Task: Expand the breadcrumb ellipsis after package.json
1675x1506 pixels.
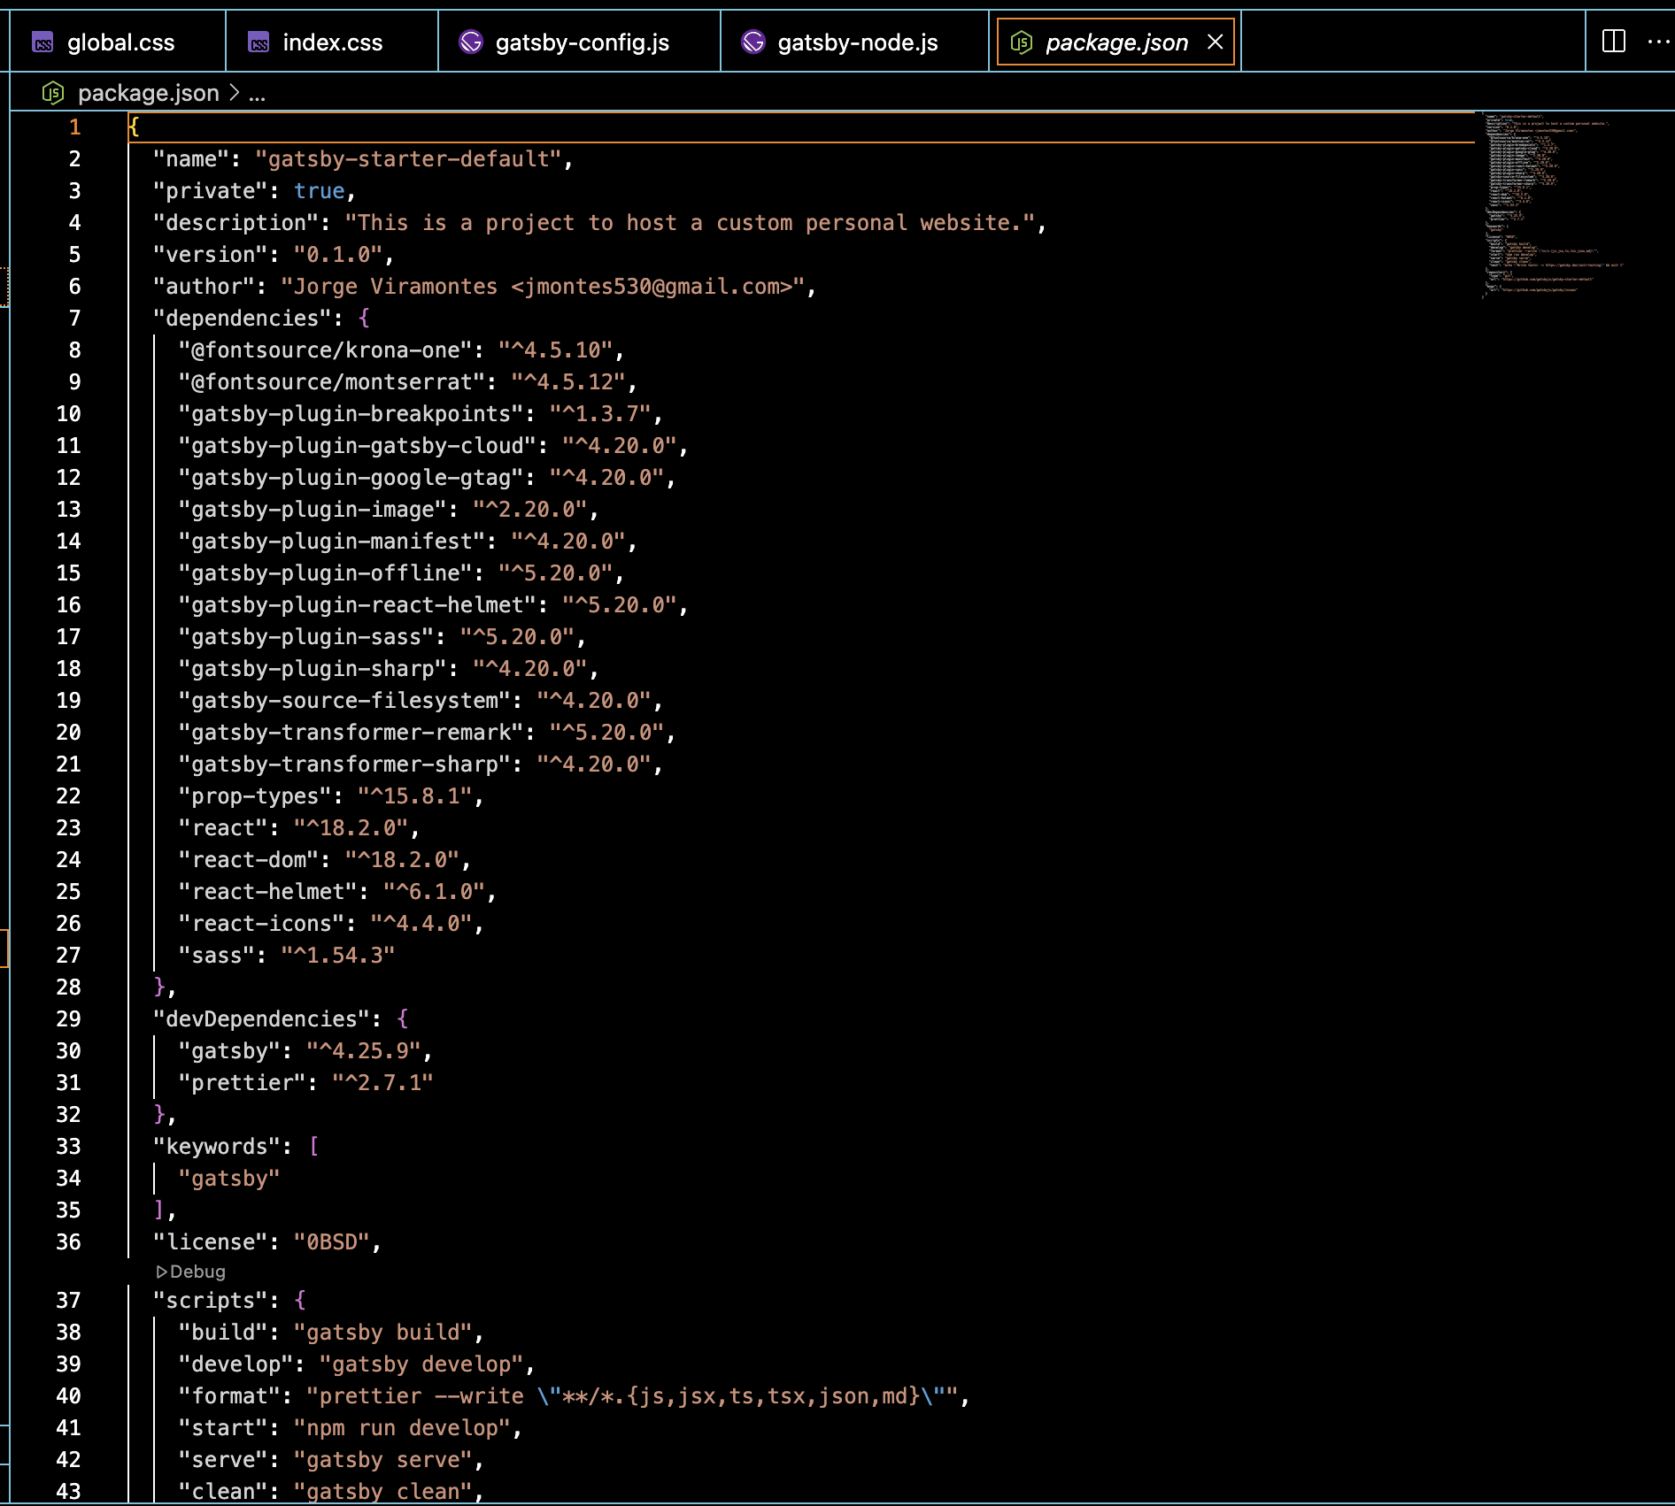Action: (257, 92)
